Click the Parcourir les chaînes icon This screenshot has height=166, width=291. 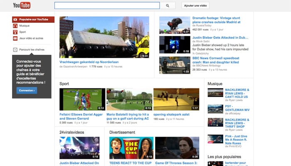pyautogui.click(x=15, y=50)
